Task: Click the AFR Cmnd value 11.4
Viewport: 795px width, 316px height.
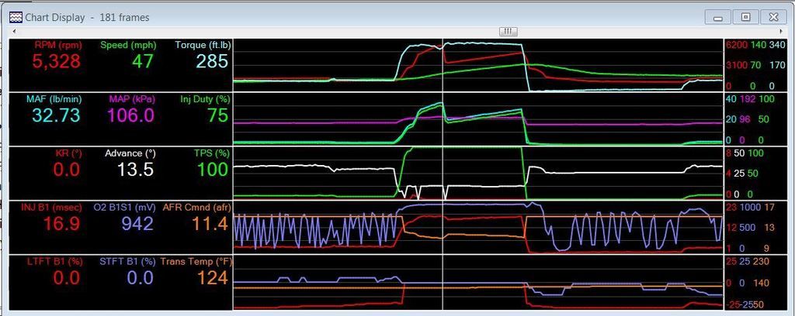Action: coord(210,224)
